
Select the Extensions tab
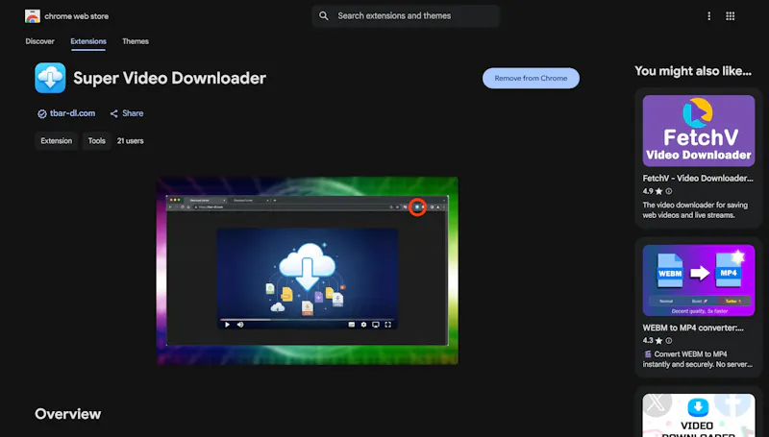pyautogui.click(x=88, y=41)
